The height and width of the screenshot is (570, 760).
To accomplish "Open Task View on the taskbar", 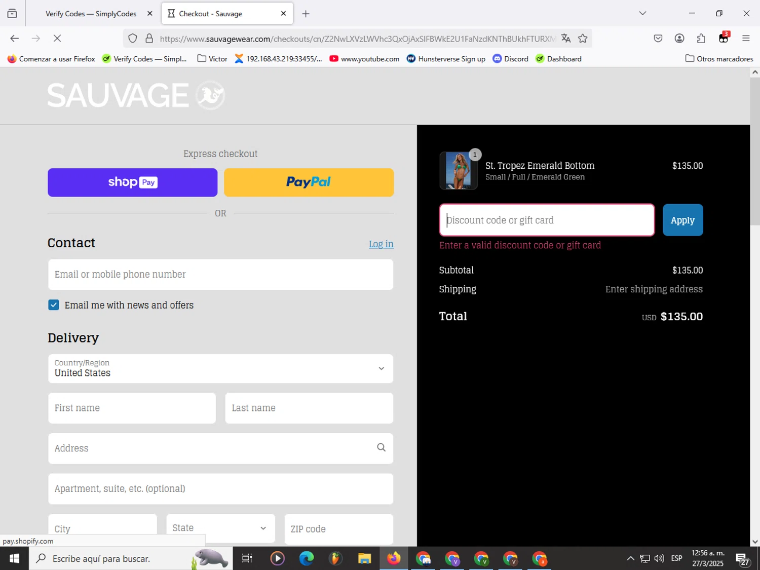I will (247, 558).
